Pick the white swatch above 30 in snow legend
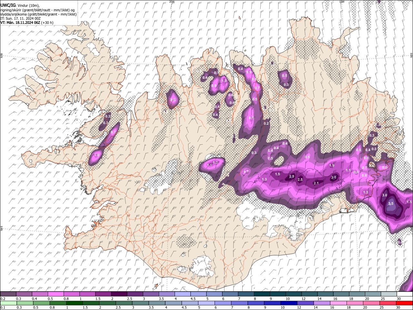 [x=405, y=294]
